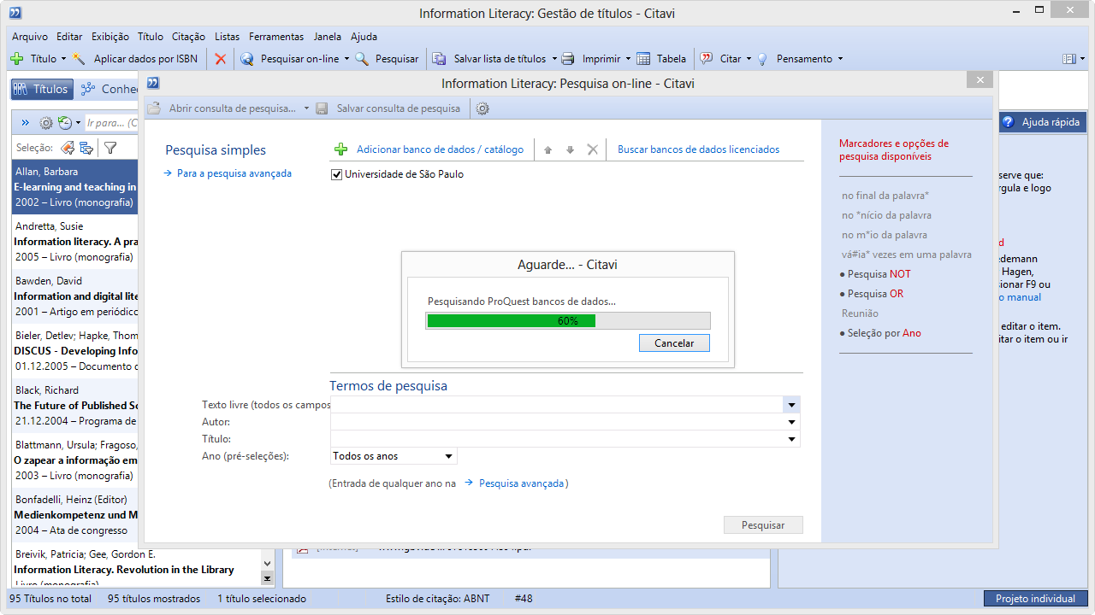This screenshot has width=1095, height=615.
Task: Click the move down arrow for databases
Action: (x=570, y=149)
